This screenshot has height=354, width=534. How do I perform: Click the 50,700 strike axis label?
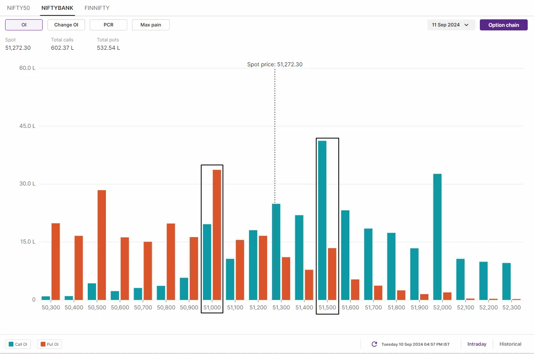coord(143,307)
